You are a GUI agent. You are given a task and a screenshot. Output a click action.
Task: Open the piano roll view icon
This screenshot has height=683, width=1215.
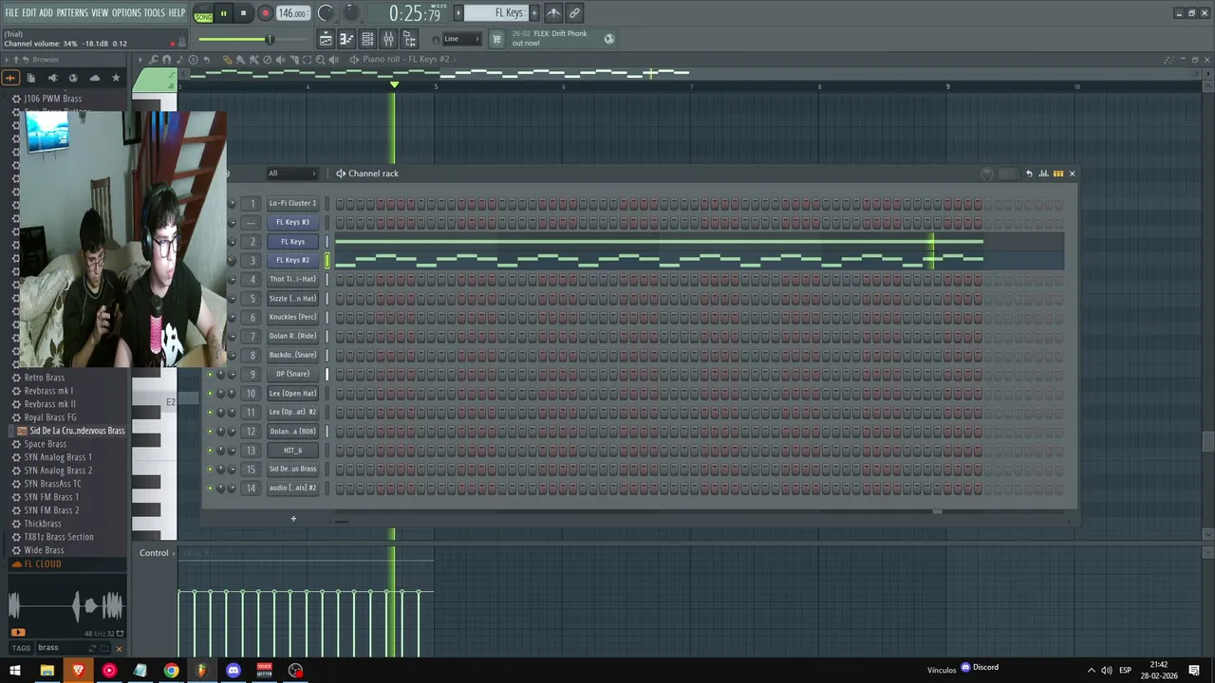(x=346, y=39)
